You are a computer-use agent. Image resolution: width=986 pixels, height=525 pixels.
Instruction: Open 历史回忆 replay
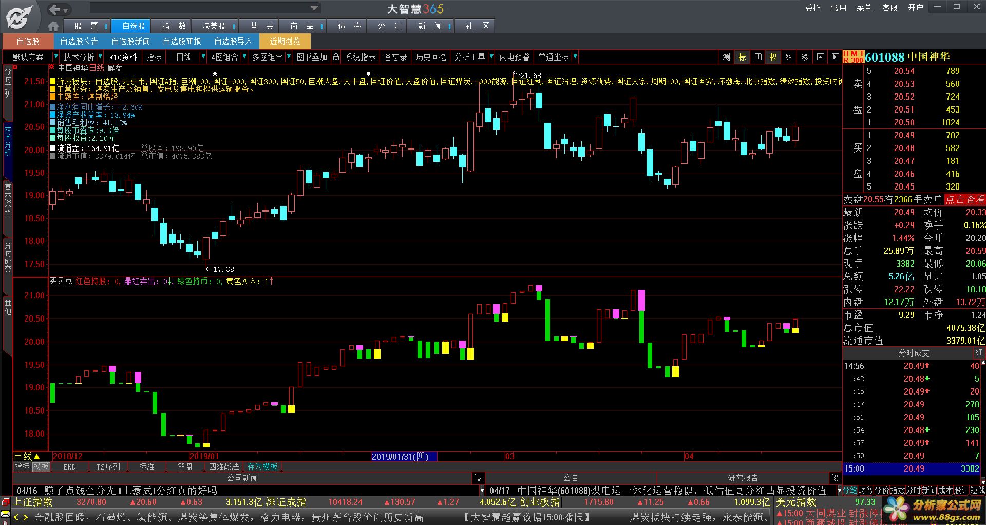(431, 57)
